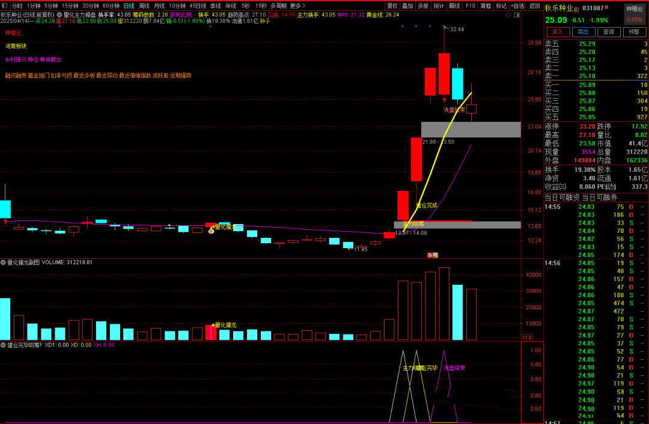Viewport: 649px width, 424px height.
Task: Switch to the 60分钟 period tab
Action: click(111, 5)
